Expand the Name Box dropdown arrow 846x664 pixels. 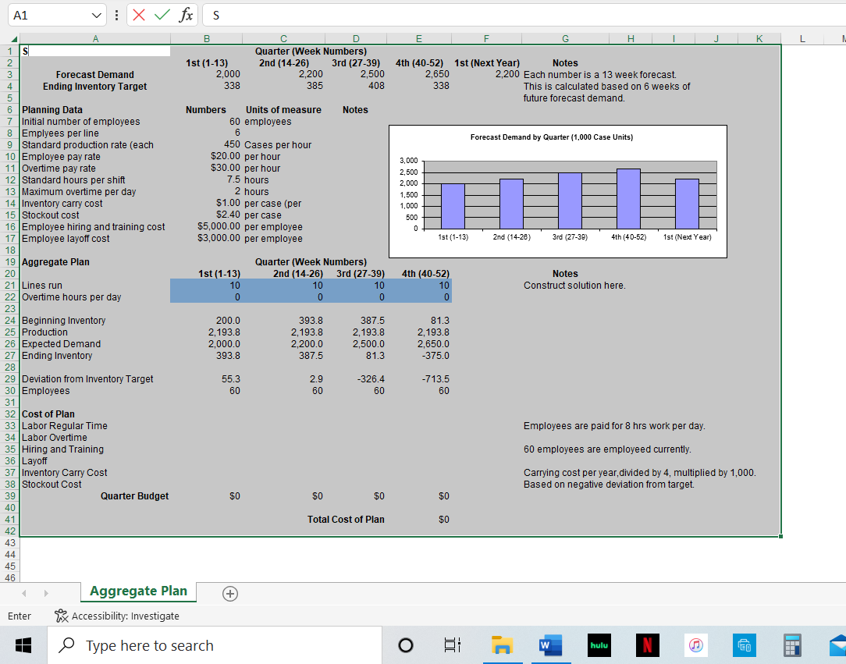tap(95, 15)
